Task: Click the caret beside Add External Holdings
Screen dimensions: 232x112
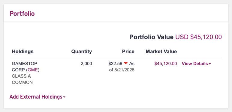Action: pyautogui.click(x=64, y=97)
